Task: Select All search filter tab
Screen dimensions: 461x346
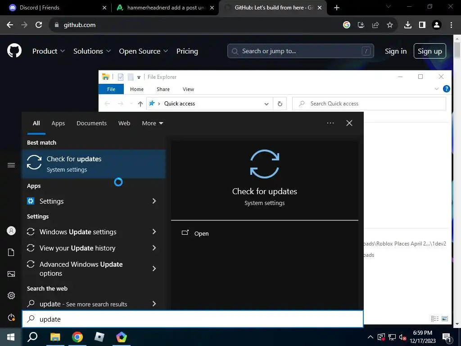Action: pos(36,123)
